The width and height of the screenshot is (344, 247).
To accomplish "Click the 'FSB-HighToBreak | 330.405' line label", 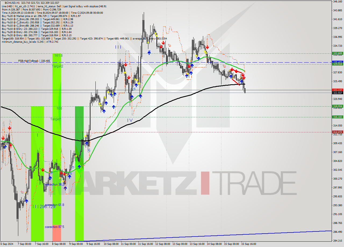I will tap(34, 61).
